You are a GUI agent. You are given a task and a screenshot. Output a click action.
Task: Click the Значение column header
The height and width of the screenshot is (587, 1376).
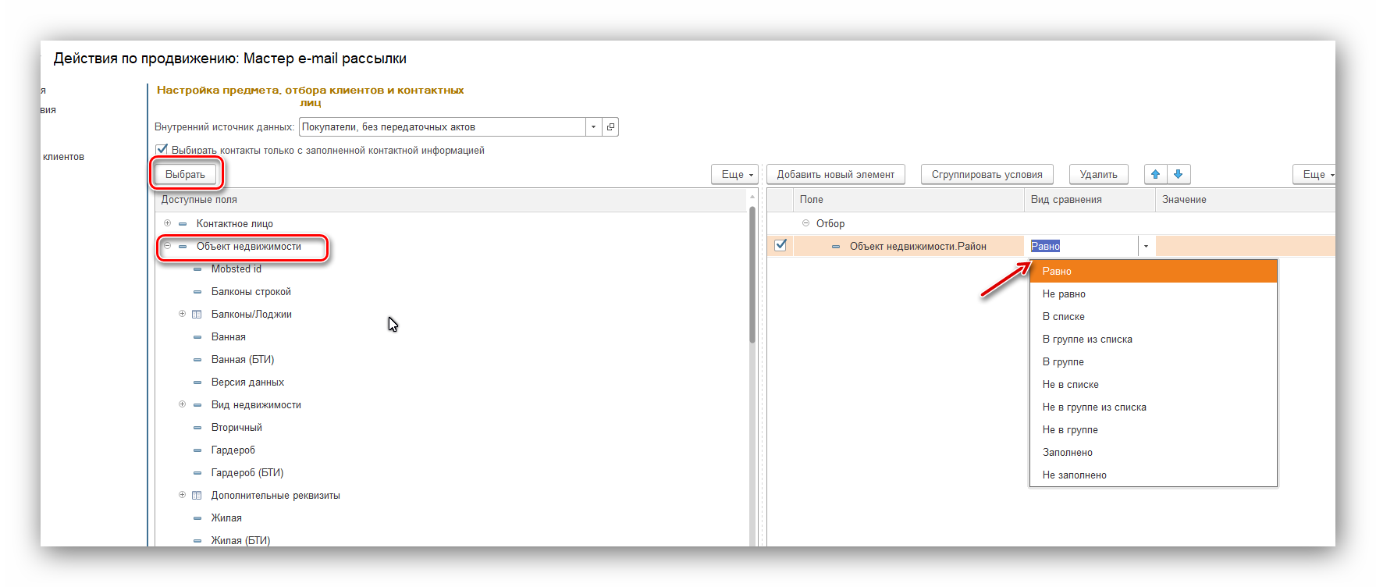pyautogui.click(x=1246, y=200)
